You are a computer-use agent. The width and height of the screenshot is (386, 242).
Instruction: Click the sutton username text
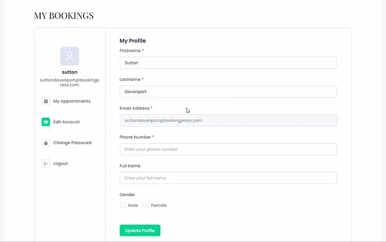tap(70, 72)
